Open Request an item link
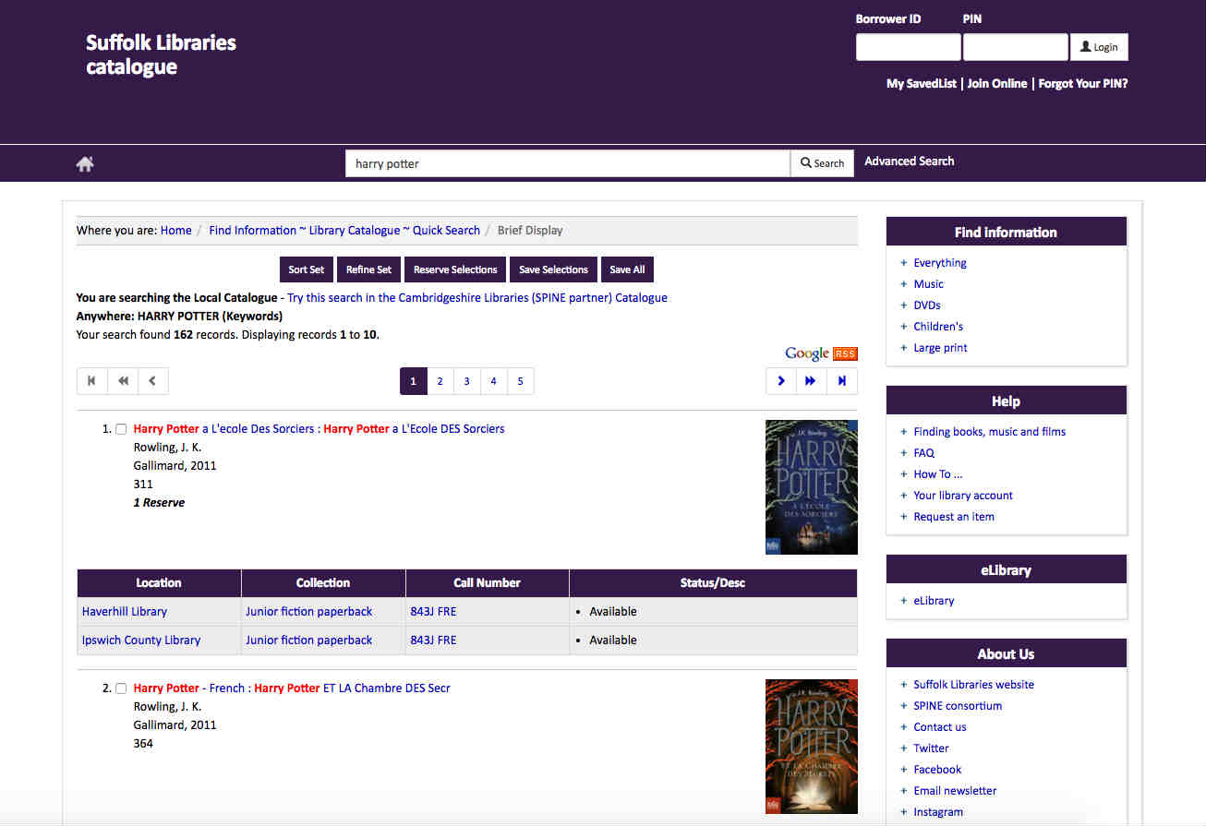 [954, 517]
